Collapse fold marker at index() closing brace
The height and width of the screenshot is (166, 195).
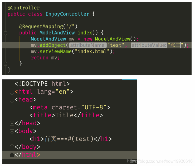pos(6,64)
